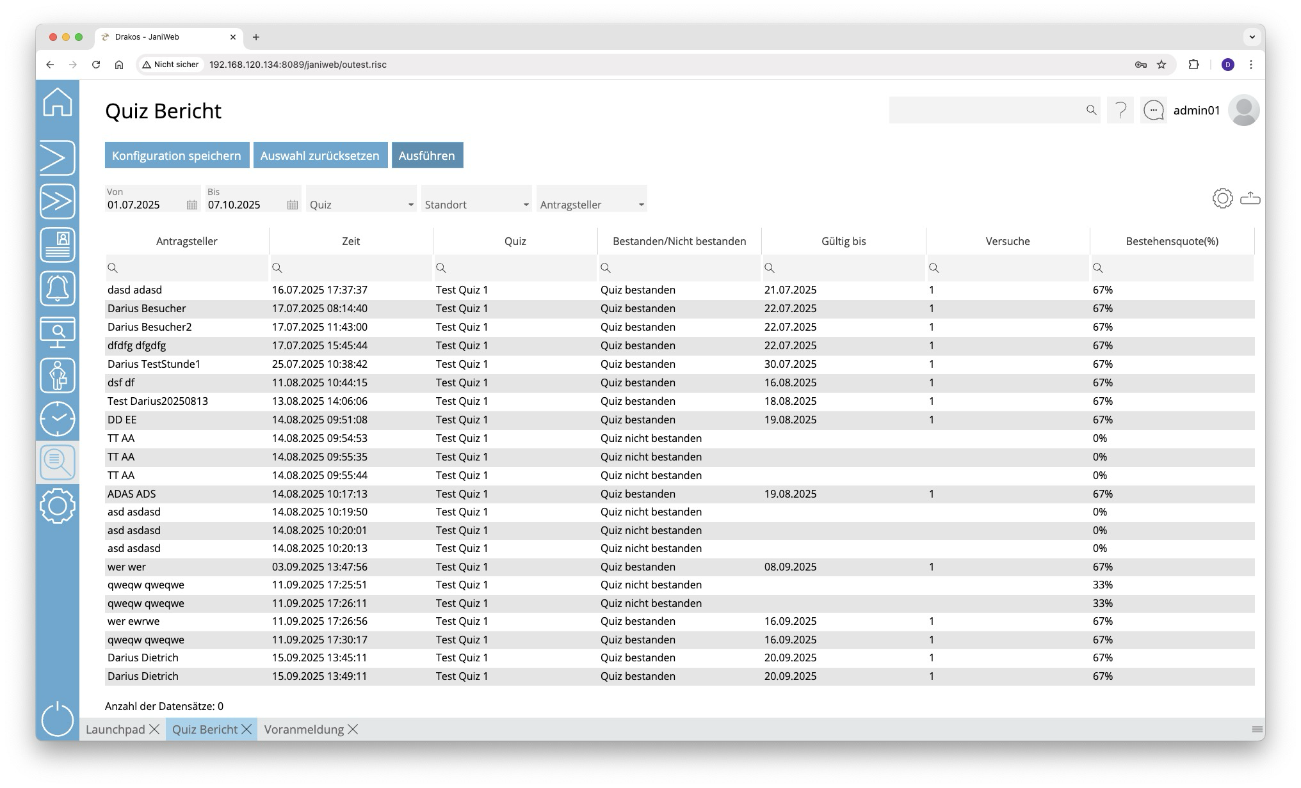This screenshot has height=788, width=1301.
Task: Open table settings gear above grid
Action: (1222, 198)
